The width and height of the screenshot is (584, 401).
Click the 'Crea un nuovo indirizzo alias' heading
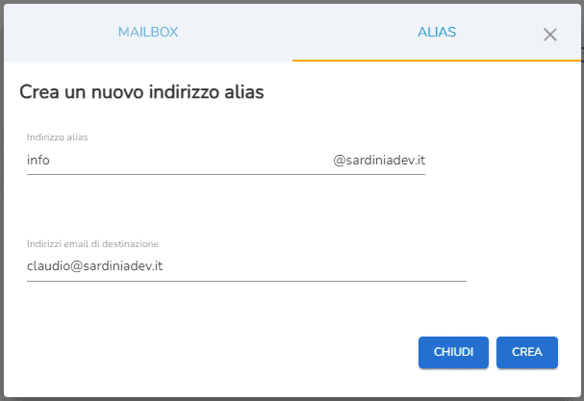141,92
